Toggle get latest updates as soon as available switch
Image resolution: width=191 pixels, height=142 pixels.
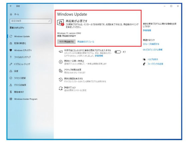pos(118,52)
